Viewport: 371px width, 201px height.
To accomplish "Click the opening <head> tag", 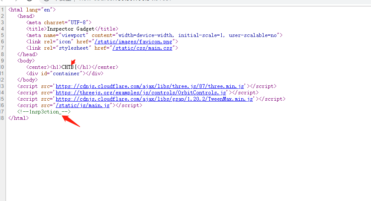I will coord(26,16).
